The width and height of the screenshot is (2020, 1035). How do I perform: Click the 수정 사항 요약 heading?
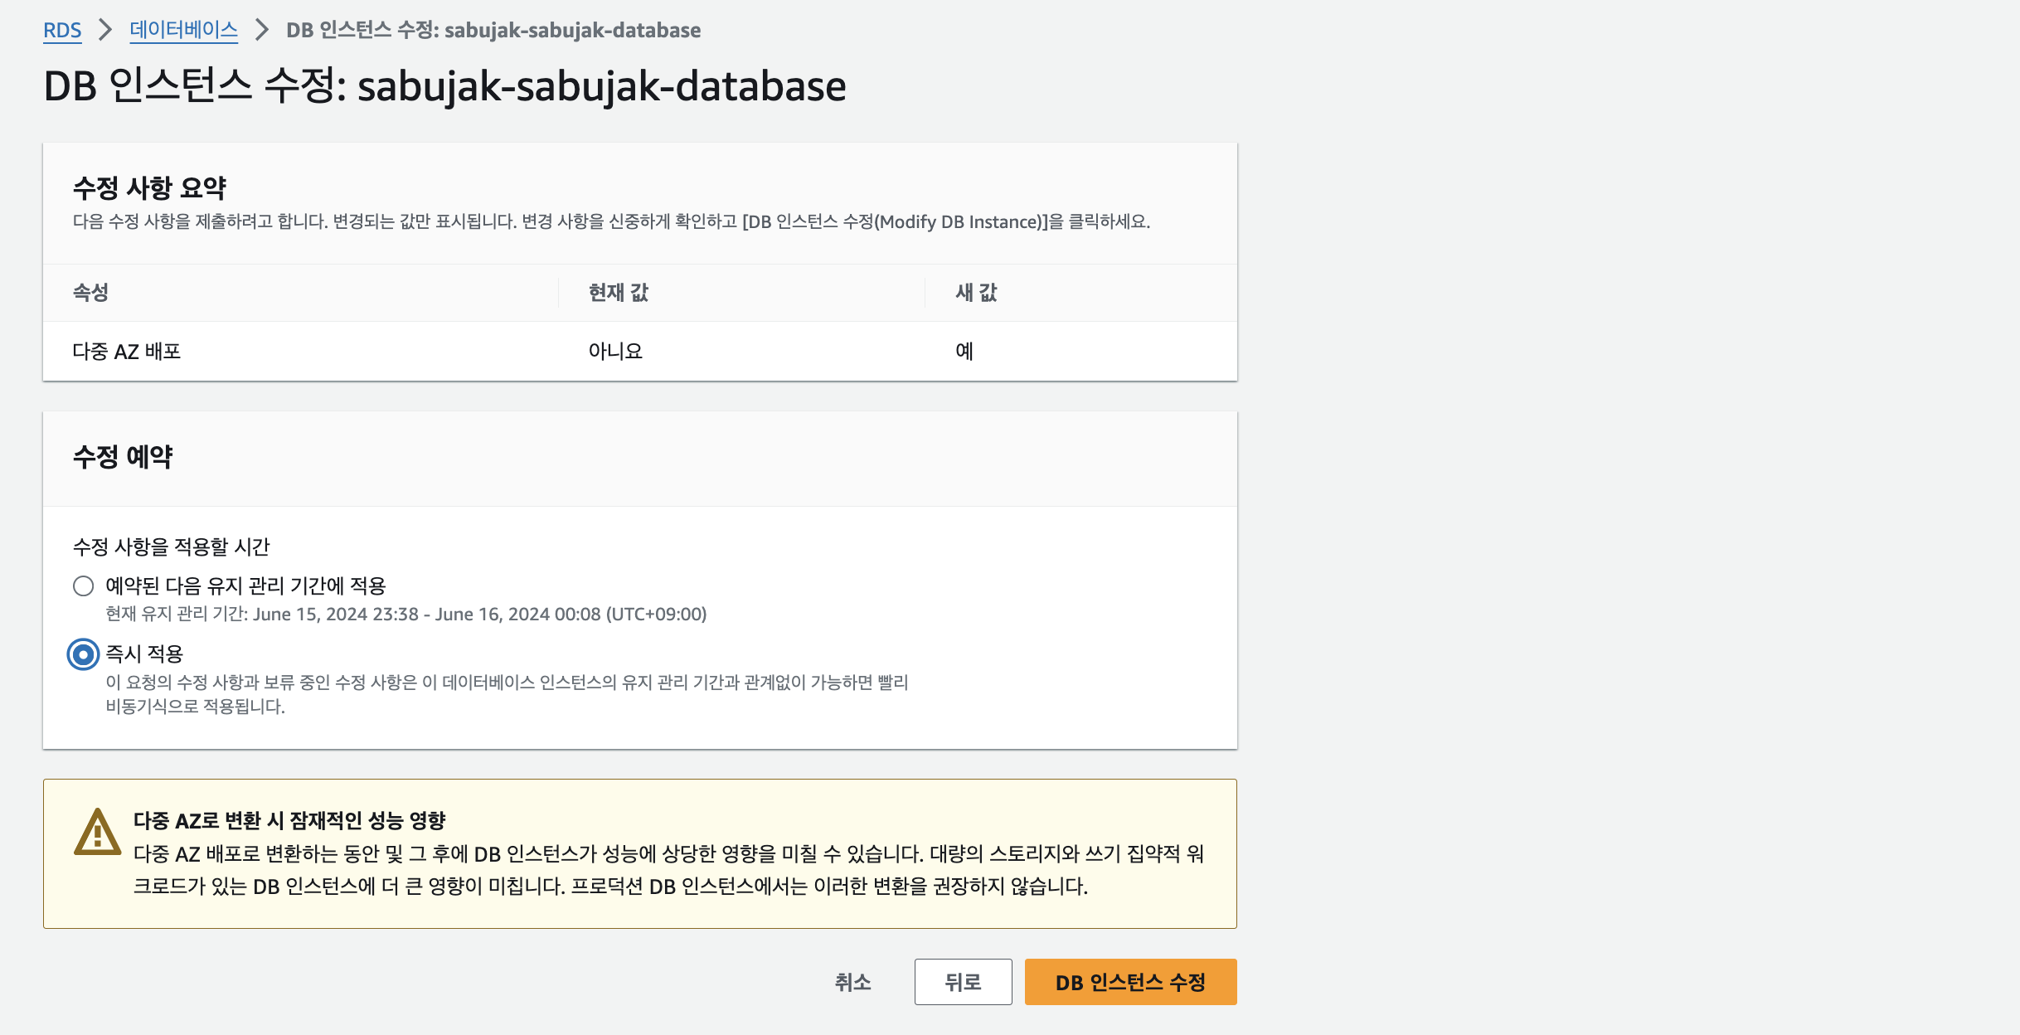[x=149, y=188]
